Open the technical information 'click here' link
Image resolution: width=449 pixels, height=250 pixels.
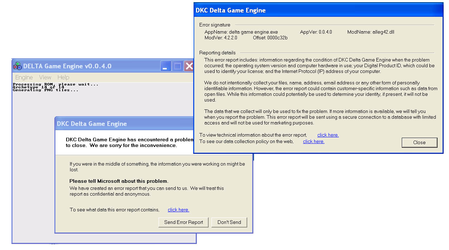pos(328,135)
